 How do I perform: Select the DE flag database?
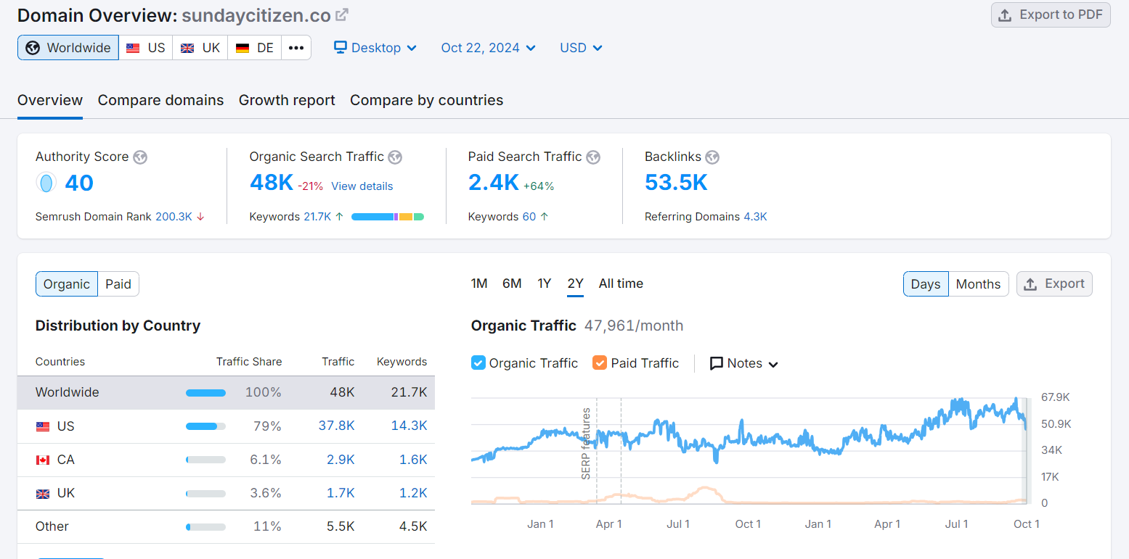(x=255, y=48)
